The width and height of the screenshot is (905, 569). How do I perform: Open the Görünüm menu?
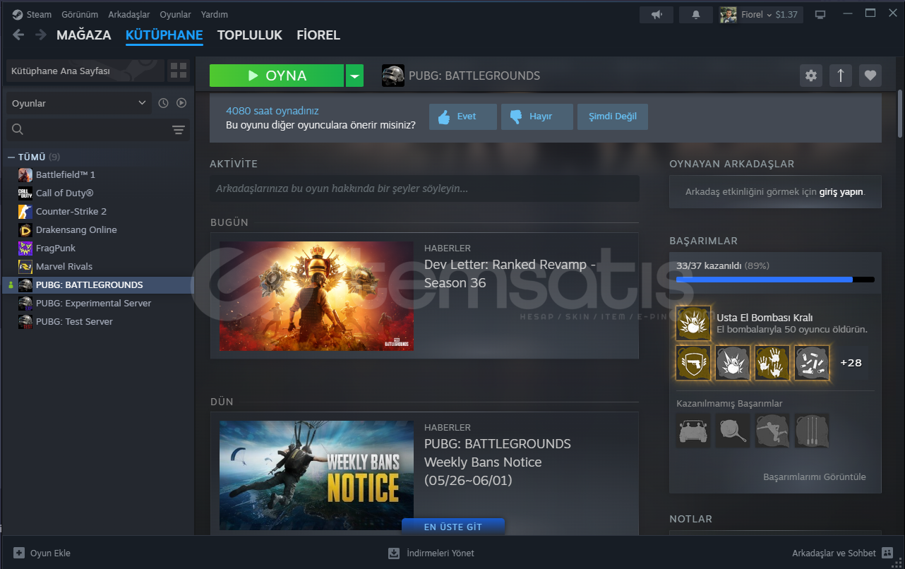(x=80, y=14)
